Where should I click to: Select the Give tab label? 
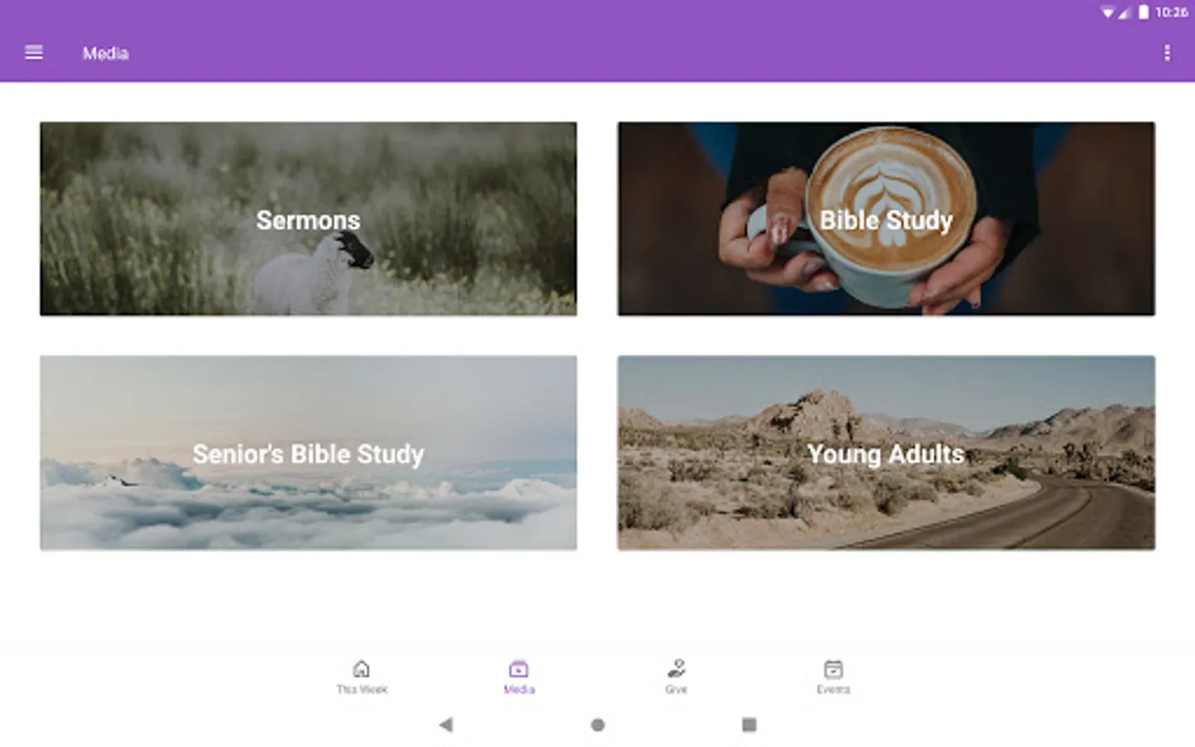[676, 689]
